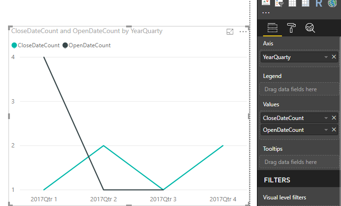Open the Analytics magnifier tab
The width and height of the screenshot is (341, 206).
click(x=310, y=28)
